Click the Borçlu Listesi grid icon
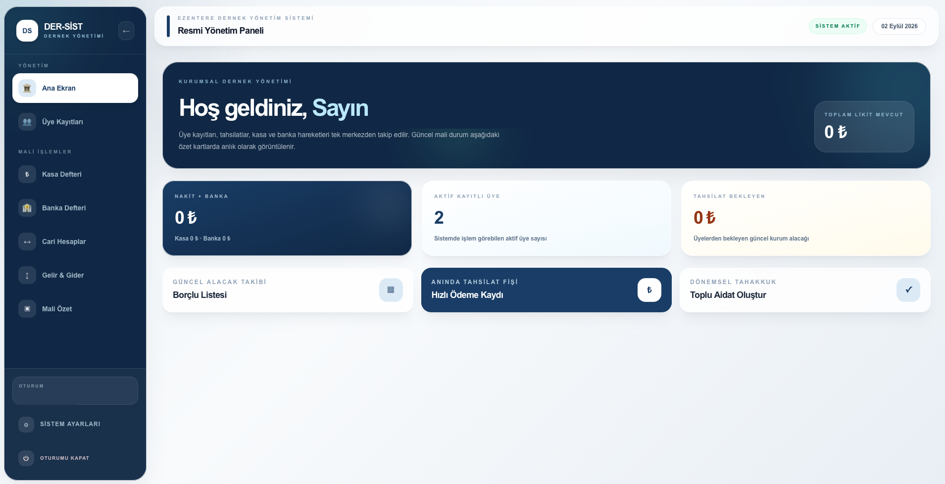945x484 pixels. click(x=391, y=290)
